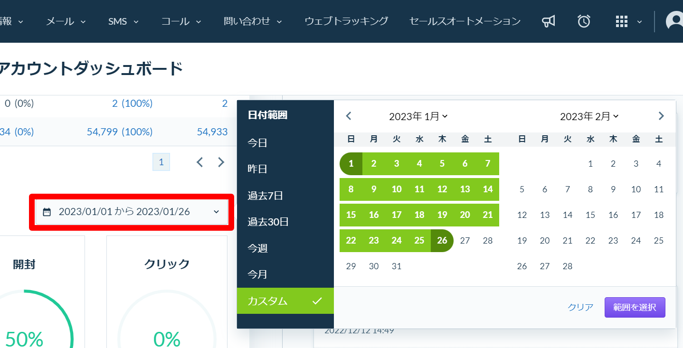
Task: Select February 4 in the calendar
Action: [659, 164]
